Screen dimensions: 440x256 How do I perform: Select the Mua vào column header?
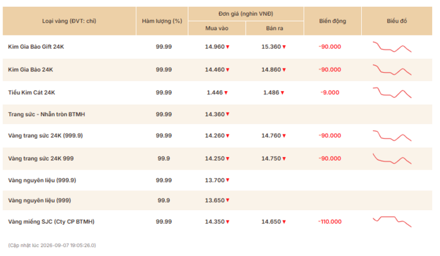coord(216,28)
